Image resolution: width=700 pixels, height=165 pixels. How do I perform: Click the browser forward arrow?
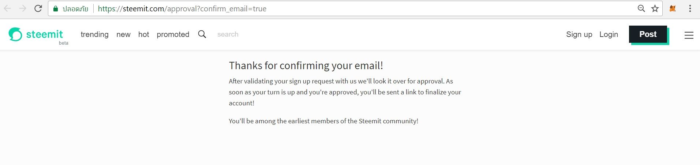click(x=23, y=8)
